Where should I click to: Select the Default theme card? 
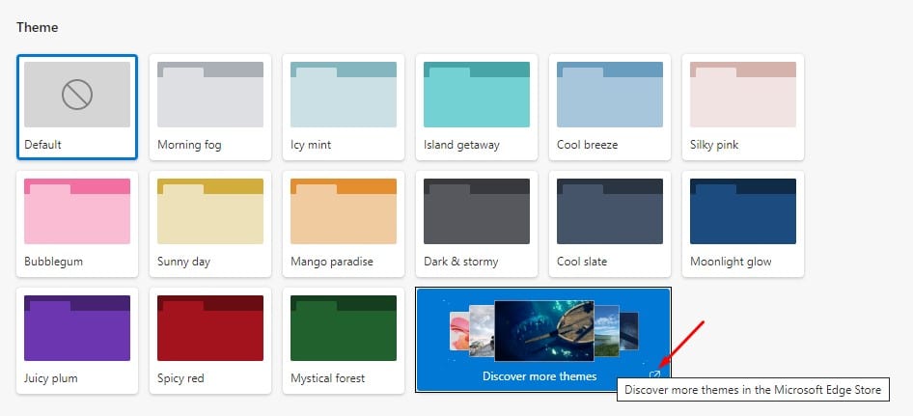(x=77, y=107)
